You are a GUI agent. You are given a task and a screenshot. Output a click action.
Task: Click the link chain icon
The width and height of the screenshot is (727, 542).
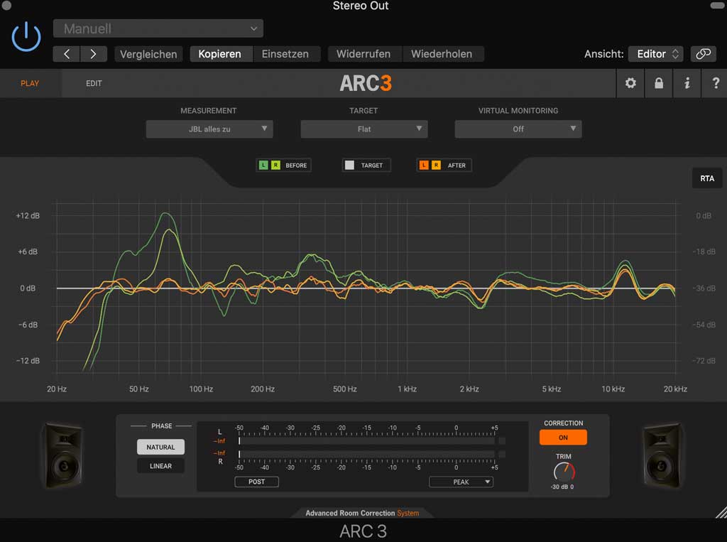[703, 54]
